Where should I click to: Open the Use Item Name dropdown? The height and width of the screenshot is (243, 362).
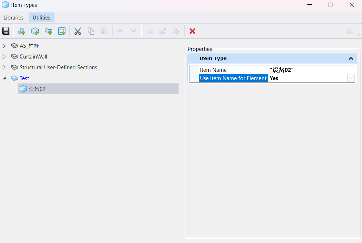(351, 78)
